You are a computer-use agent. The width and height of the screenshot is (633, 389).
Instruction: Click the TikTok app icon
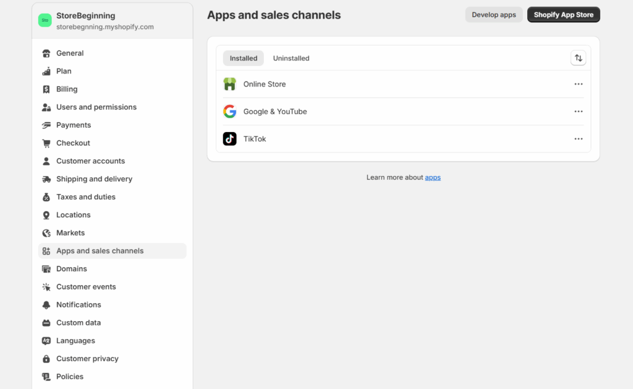pos(229,139)
